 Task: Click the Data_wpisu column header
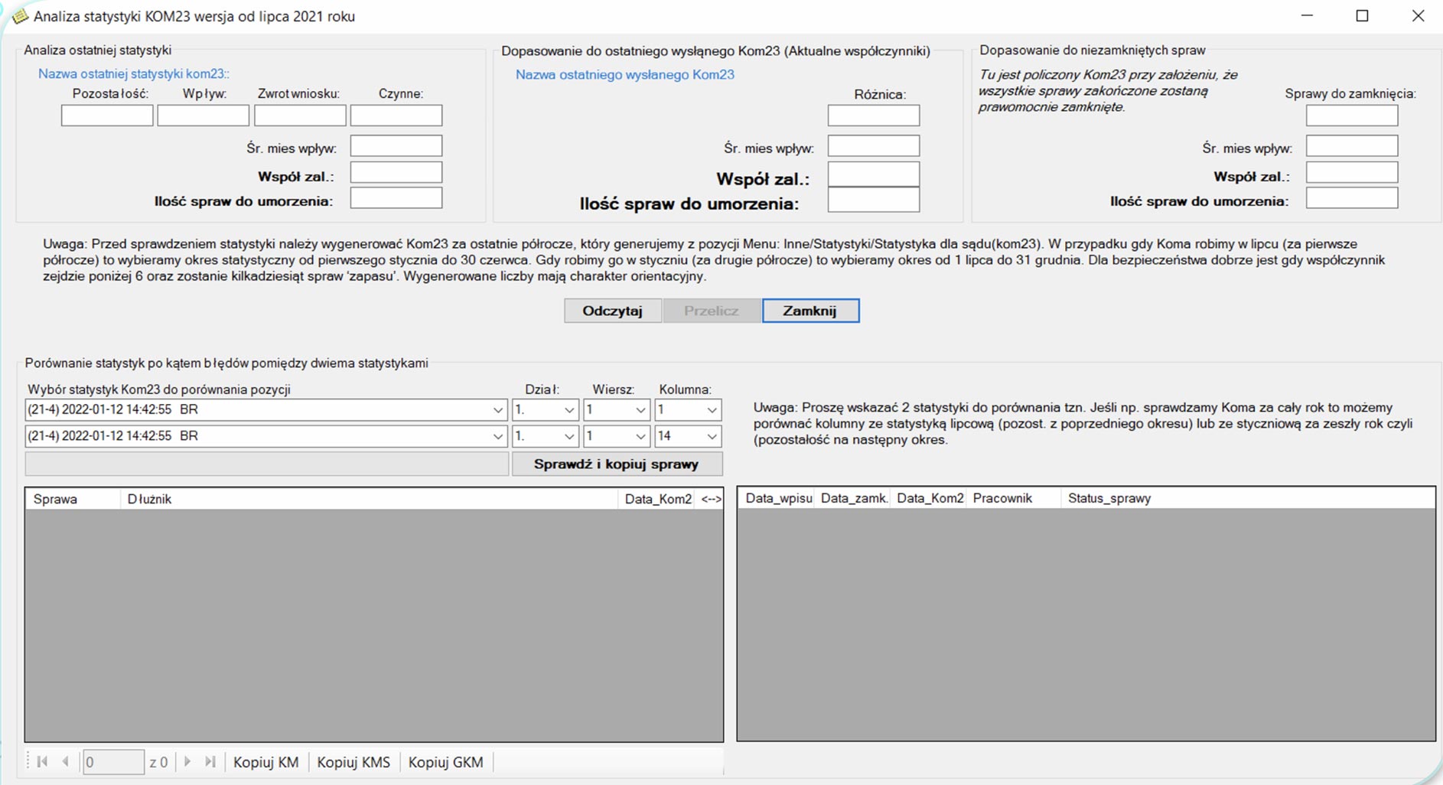(777, 498)
